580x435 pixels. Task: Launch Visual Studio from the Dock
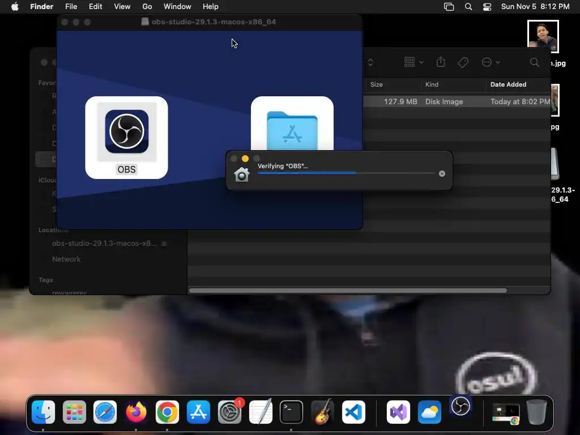tap(398, 412)
